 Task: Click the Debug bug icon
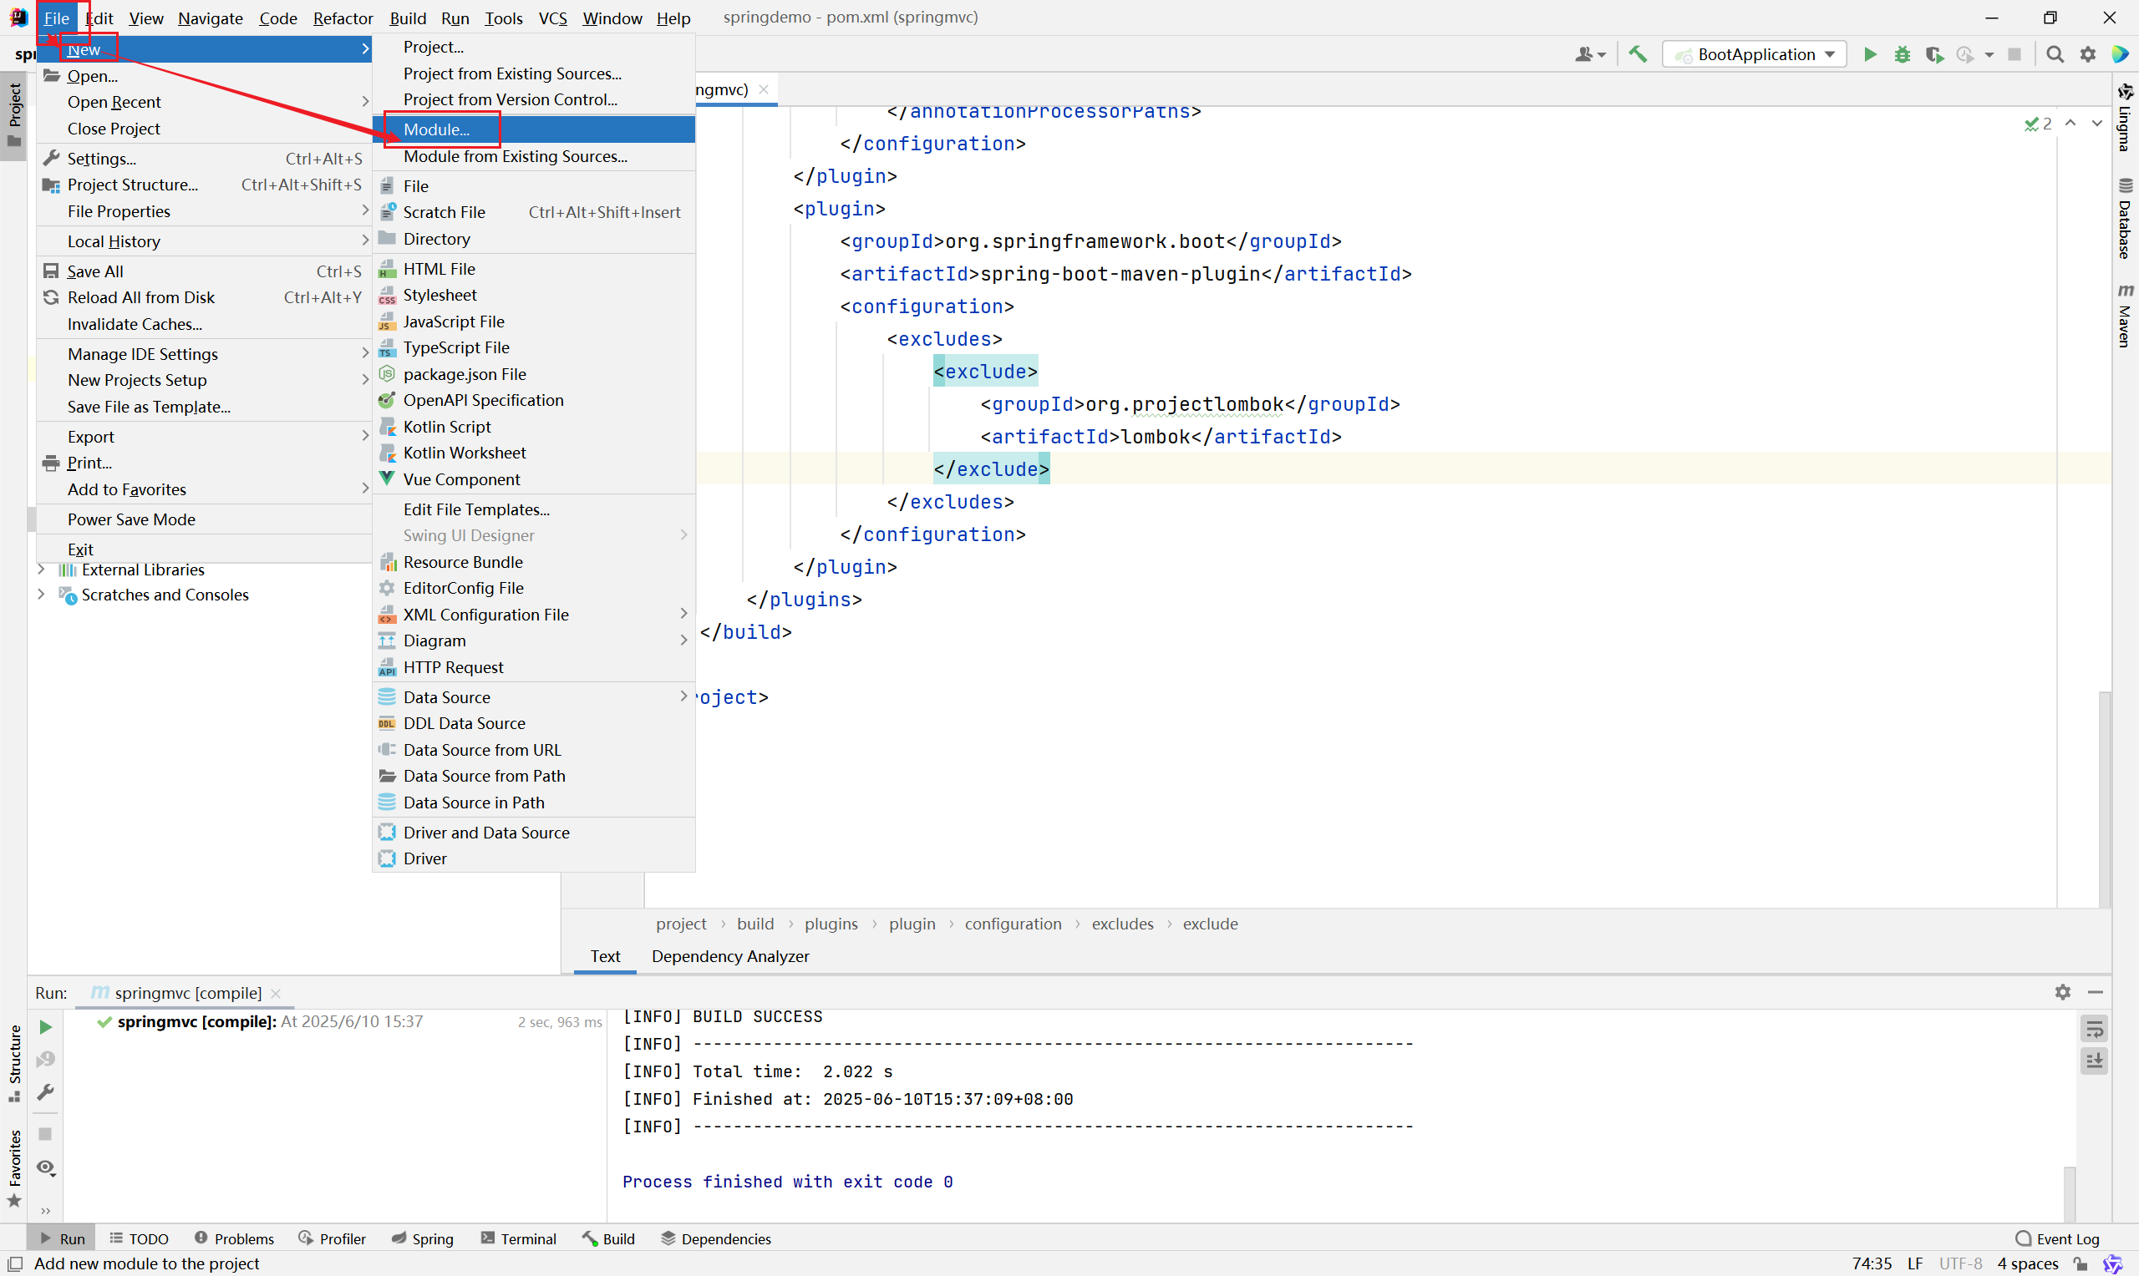pyautogui.click(x=1903, y=54)
